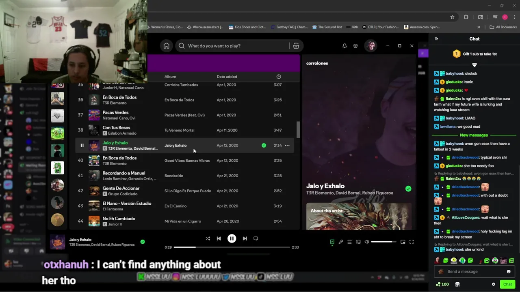This screenshot has height=292, width=520.
Task: Pause the current song
Action: [x=232, y=238]
